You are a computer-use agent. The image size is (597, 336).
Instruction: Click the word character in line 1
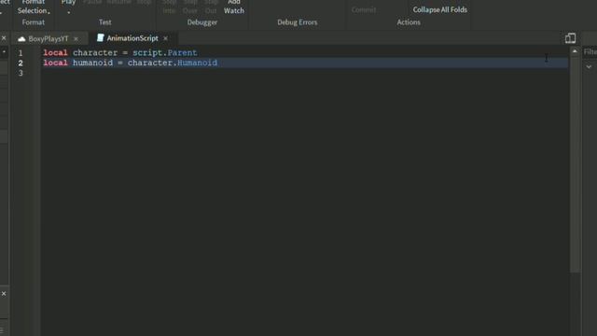click(x=95, y=52)
